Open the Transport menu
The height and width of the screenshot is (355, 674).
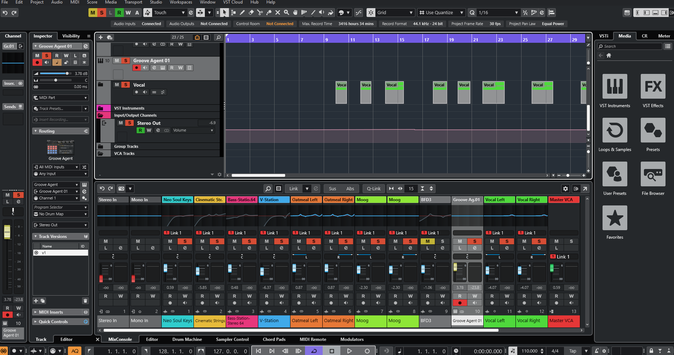133,2
